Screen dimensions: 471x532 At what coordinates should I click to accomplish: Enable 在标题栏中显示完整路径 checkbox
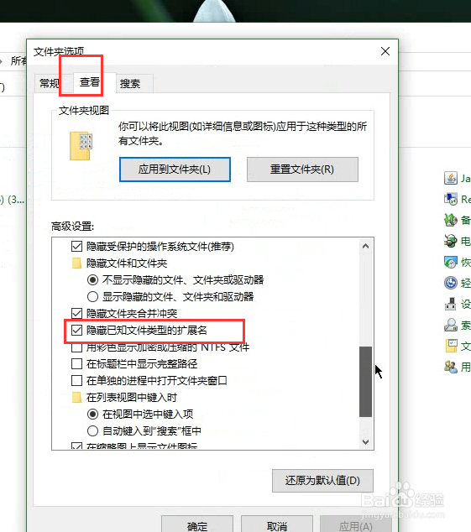click(76, 363)
